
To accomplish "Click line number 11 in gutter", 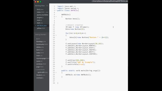I will click(x=54, y=27).
